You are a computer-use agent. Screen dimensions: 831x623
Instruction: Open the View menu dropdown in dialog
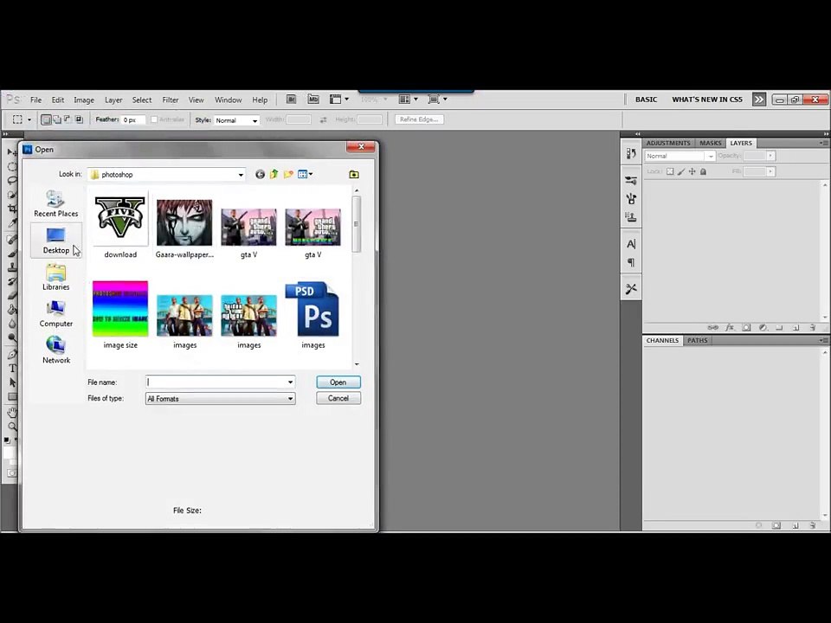click(x=306, y=174)
